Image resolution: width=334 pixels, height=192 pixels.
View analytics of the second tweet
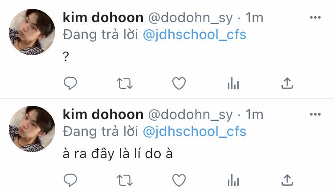click(233, 180)
